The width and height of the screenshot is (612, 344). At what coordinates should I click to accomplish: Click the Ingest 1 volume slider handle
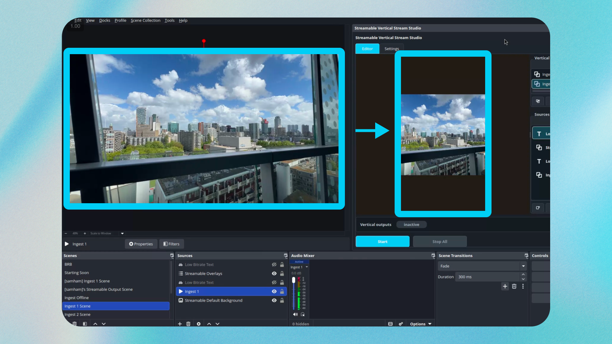pyautogui.click(x=294, y=280)
